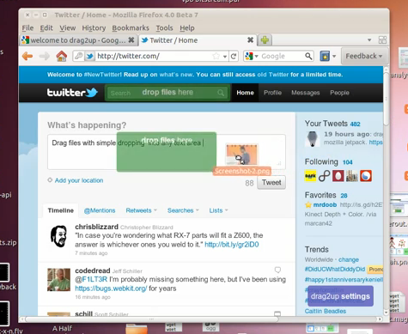Image resolution: width=408 pixels, height=334 pixels.
Task: Open the Help menu
Action: pos(187,28)
